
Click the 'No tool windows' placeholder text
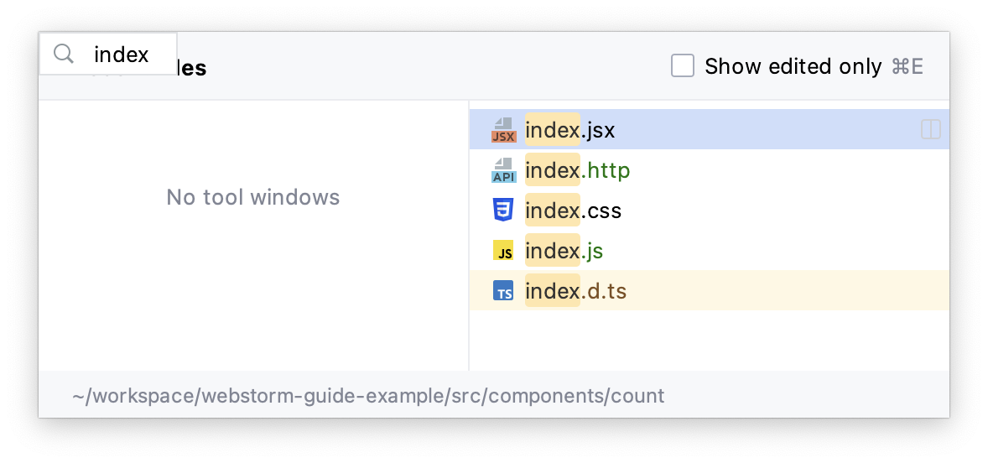coord(252,197)
